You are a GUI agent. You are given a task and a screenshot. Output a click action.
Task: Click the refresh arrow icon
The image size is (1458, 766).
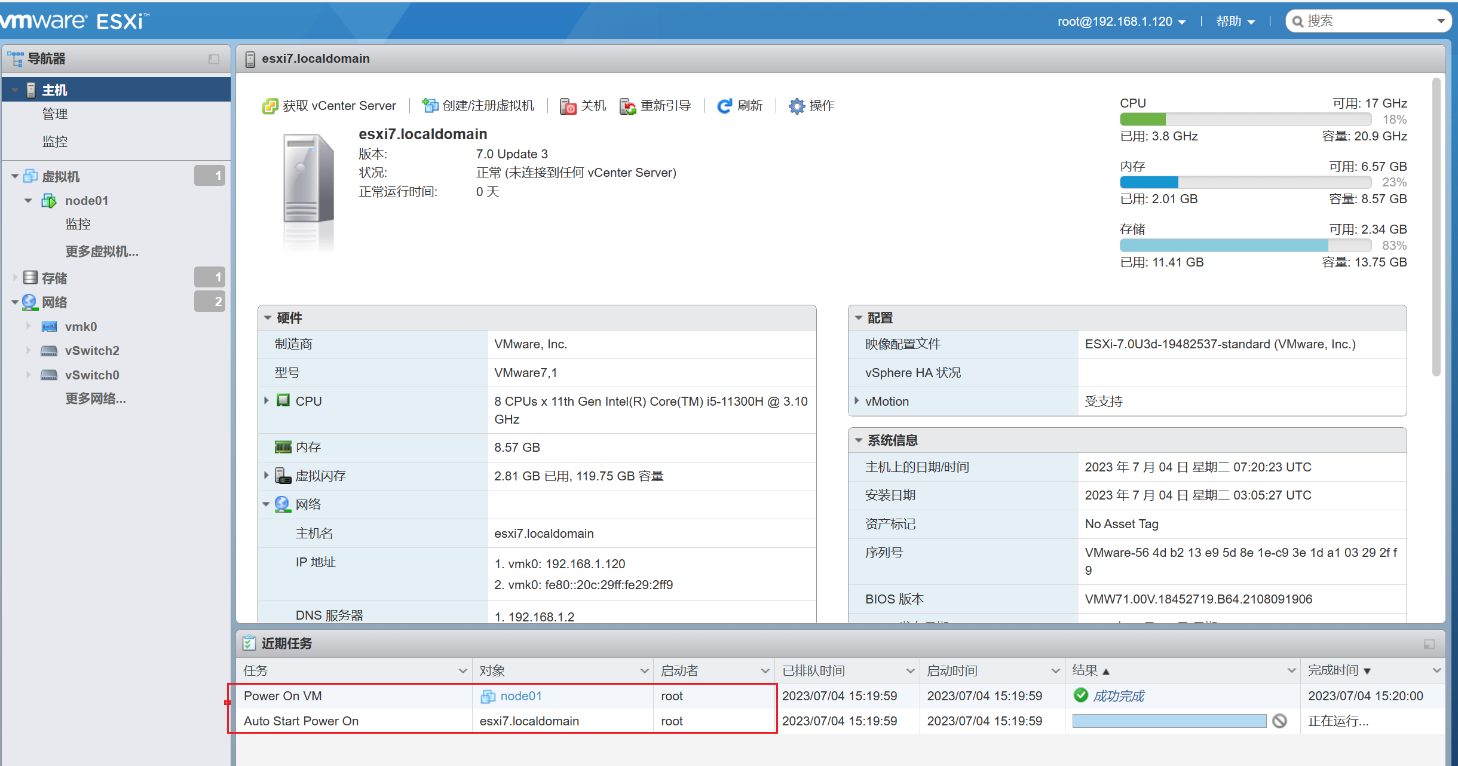(x=724, y=106)
